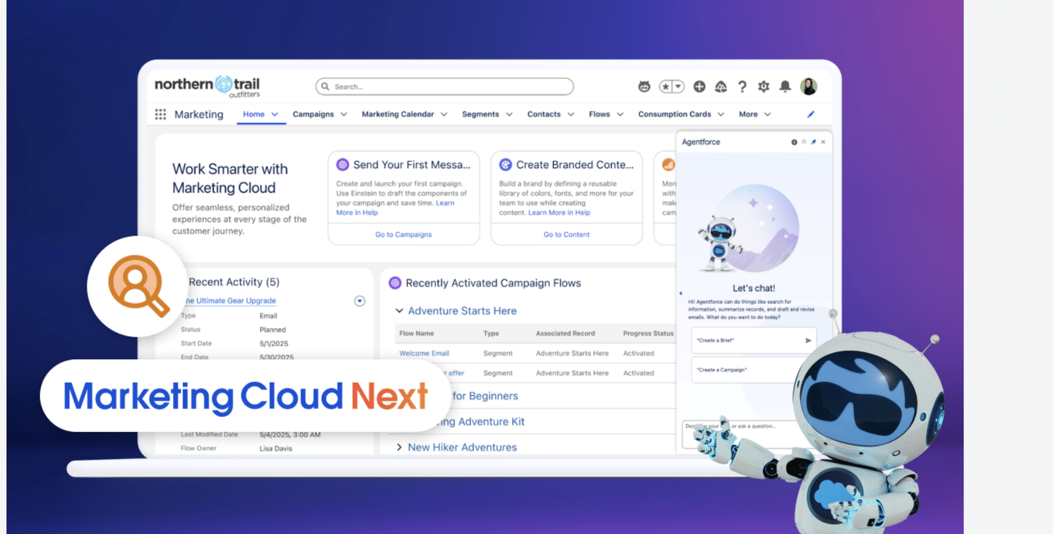The image size is (1053, 534).
Task: Click the Adventure Starts Here heading
Action: [x=462, y=311]
